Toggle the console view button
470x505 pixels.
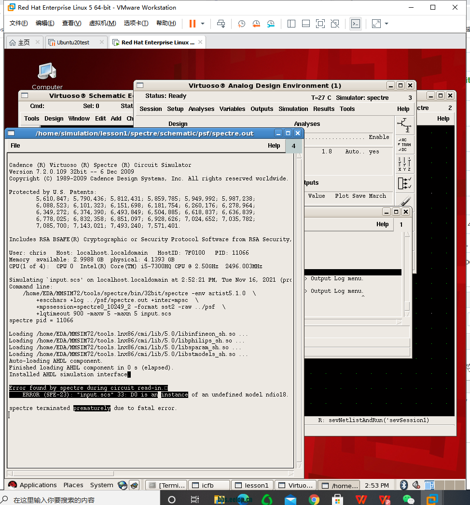pyautogui.click(x=356, y=24)
